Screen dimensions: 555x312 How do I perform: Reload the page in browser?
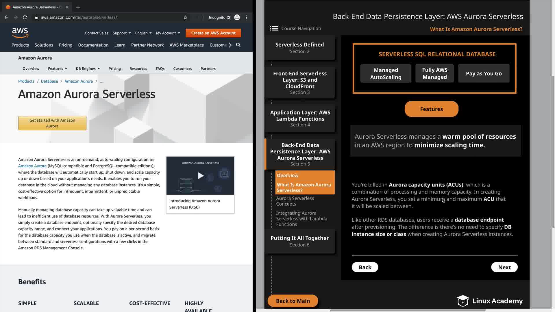pos(25,17)
